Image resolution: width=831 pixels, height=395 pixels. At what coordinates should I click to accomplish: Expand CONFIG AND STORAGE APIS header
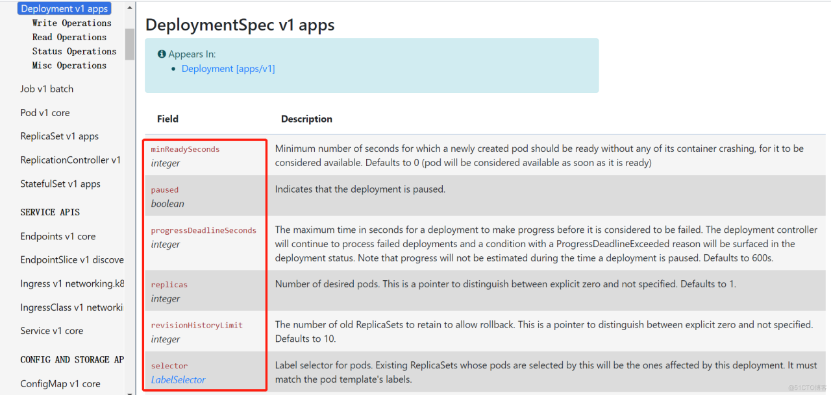(x=72, y=359)
